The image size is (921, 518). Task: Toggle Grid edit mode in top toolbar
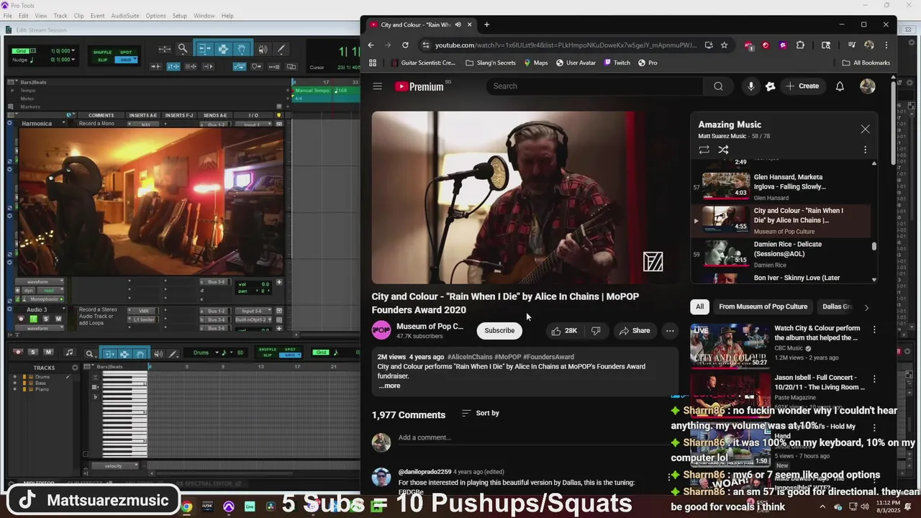click(126, 60)
